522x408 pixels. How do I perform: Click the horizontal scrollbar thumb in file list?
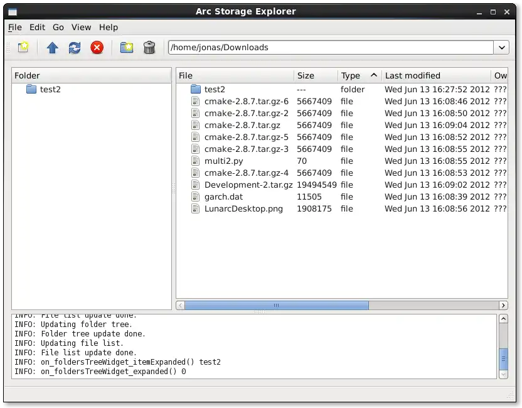(x=276, y=305)
